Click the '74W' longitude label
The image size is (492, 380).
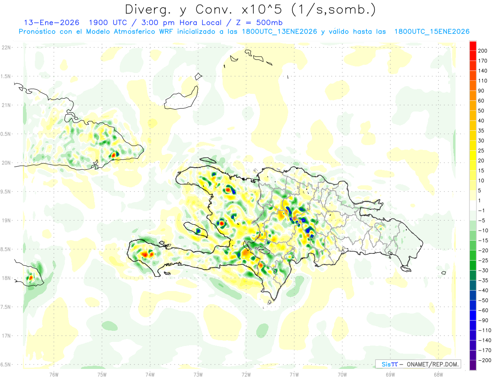pyautogui.click(x=150, y=375)
